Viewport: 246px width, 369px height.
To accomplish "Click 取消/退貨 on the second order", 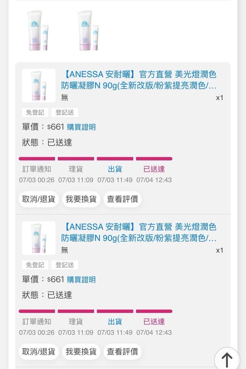I will (39, 352).
